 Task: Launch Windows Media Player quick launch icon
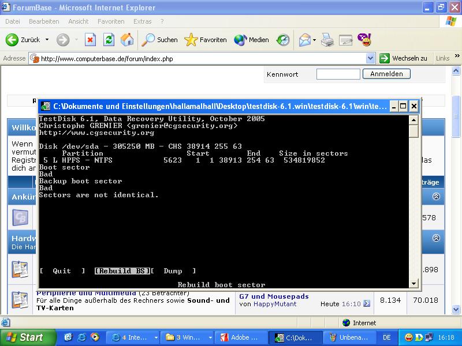95,337
